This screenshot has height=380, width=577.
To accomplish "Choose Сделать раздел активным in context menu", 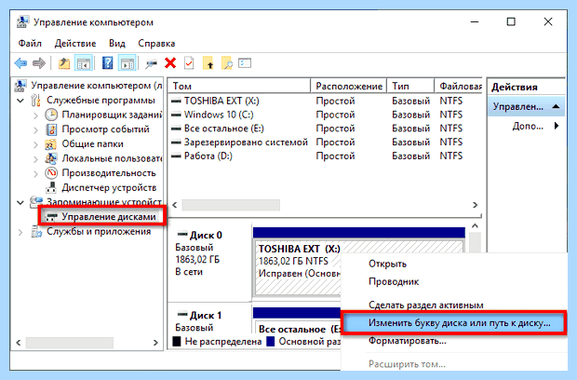I will (426, 305).
